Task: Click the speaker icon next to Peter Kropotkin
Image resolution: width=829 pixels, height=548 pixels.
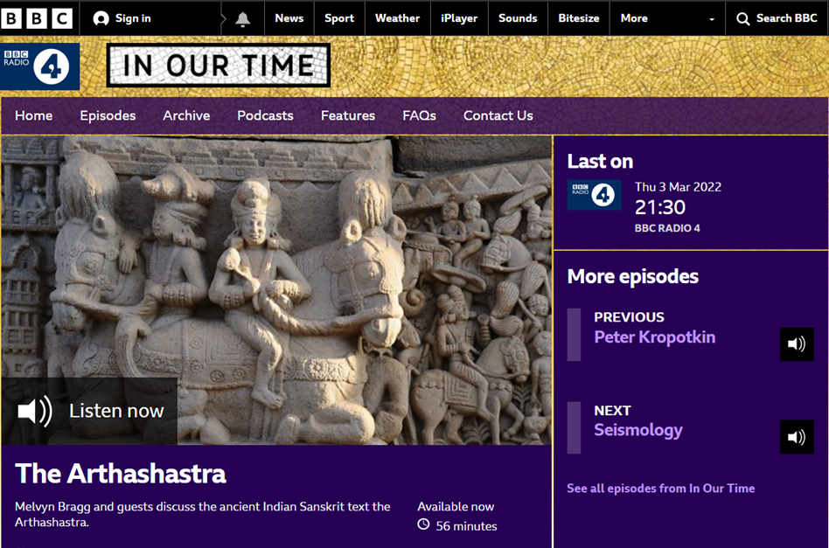Action: coord(796,344)
